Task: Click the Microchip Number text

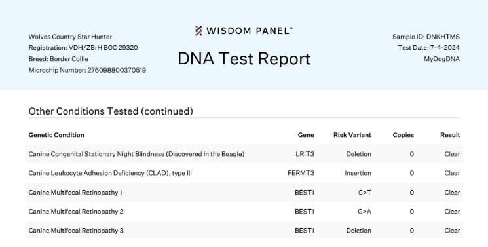Action: coord(87,70)
